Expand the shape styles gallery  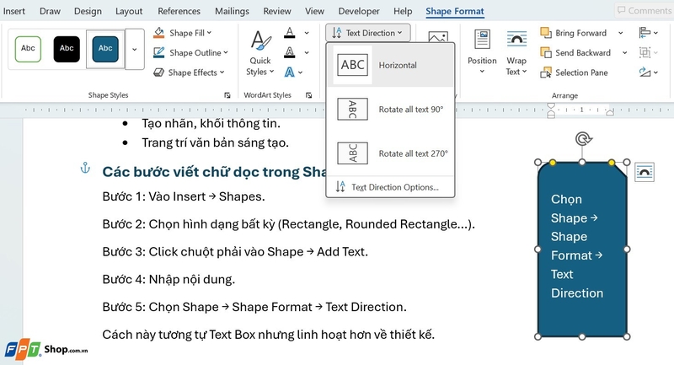tap(135, 49)
